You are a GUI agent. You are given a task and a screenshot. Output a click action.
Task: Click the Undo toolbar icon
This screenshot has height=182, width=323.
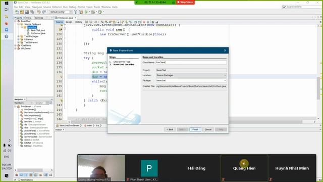(39, 12)
